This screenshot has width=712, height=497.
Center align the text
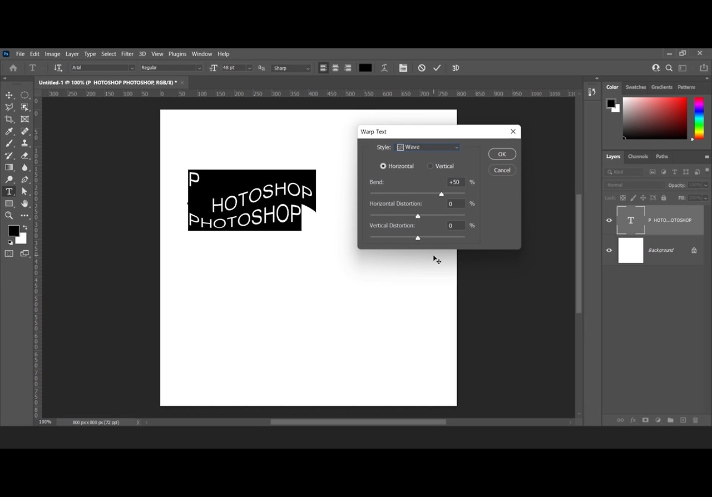coord(335,68)
